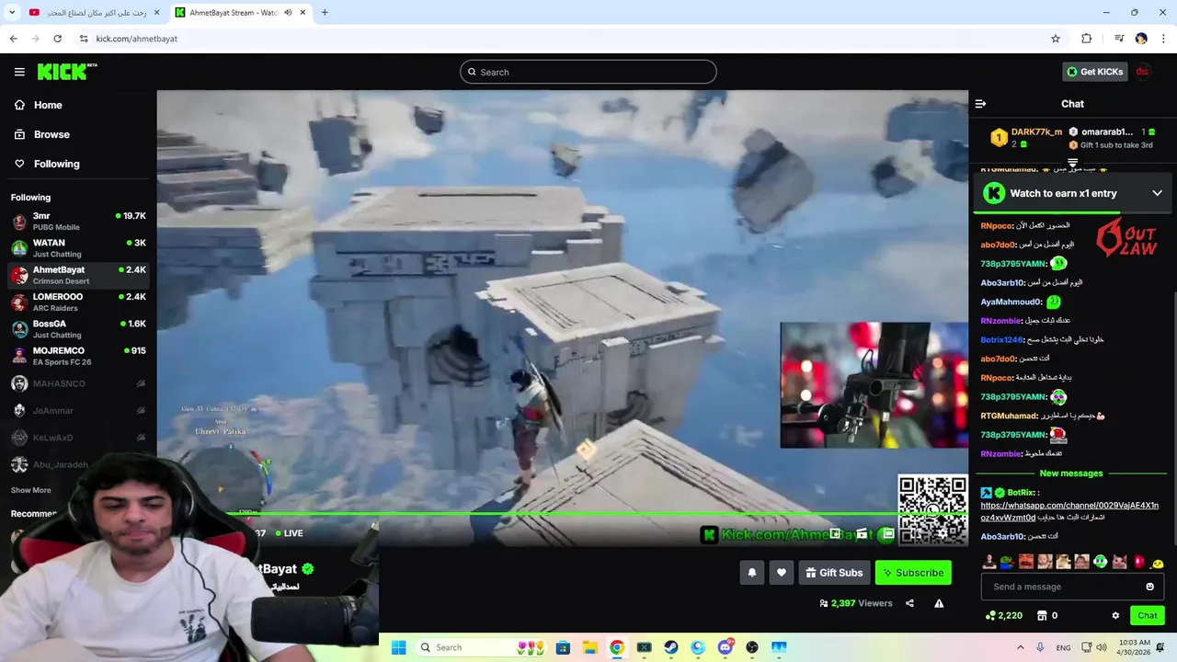1177x662 pixels.
Task: Open the chat shop icon
Action: click(x=1042, y=616)
